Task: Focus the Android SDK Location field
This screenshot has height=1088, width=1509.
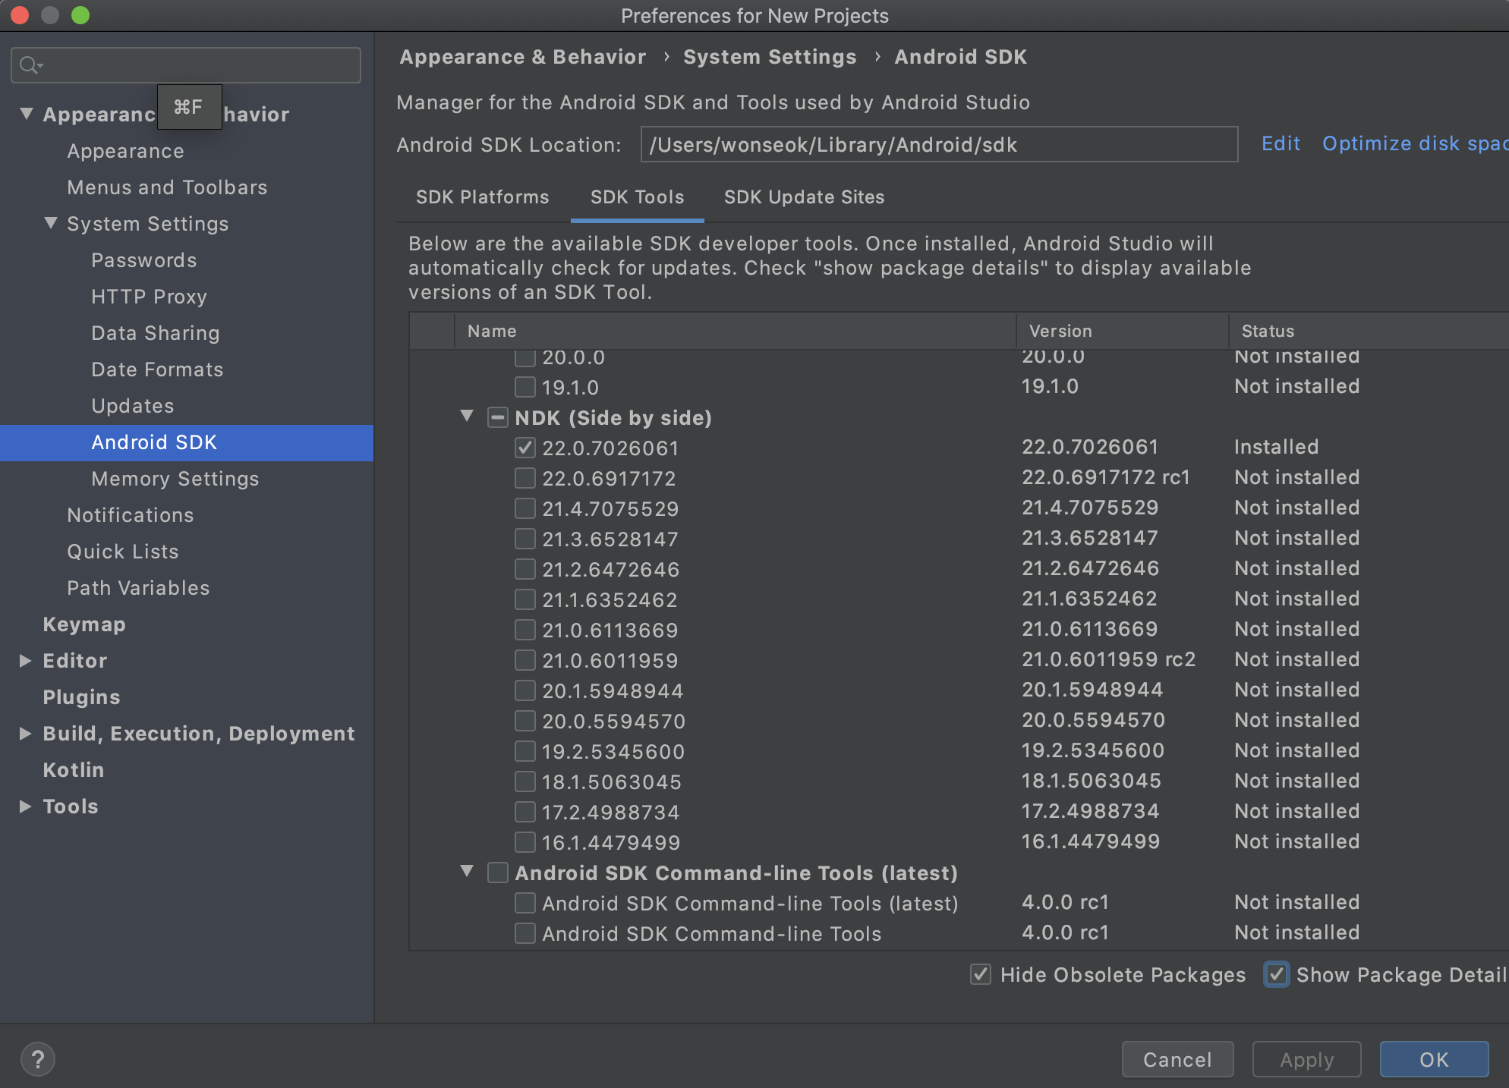Action: [938, 144]
